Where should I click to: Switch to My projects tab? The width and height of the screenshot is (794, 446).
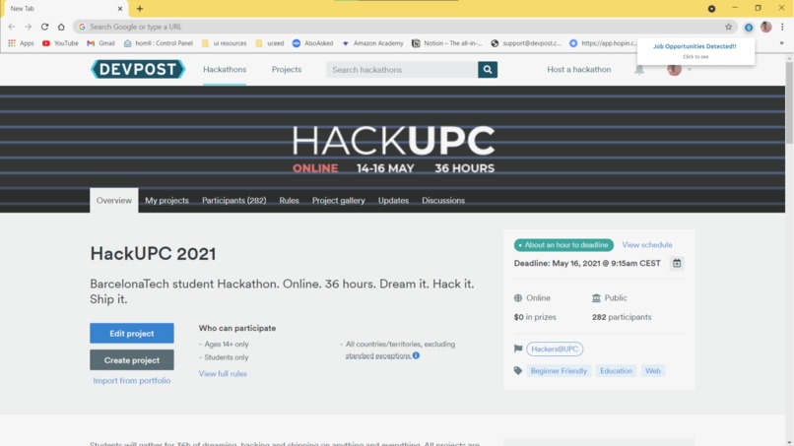166,201
